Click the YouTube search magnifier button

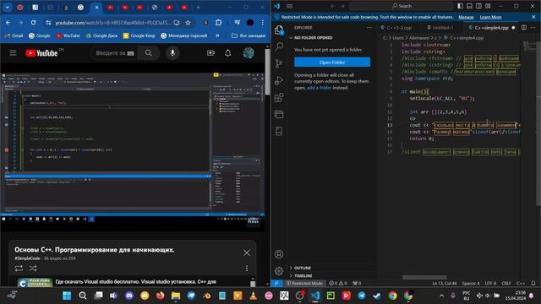[149, 53]
